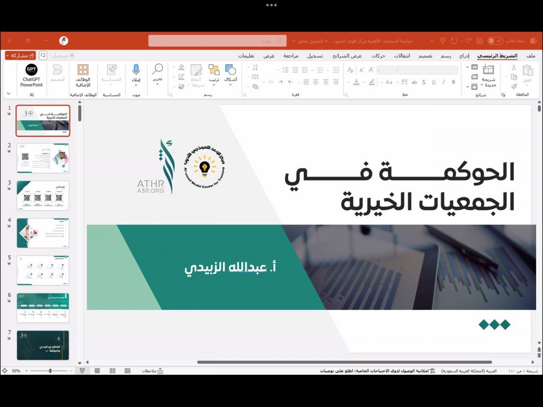The image size is (543, 407).
Task: Open the Review (مراجعة) tab
Action: point(291,56)
